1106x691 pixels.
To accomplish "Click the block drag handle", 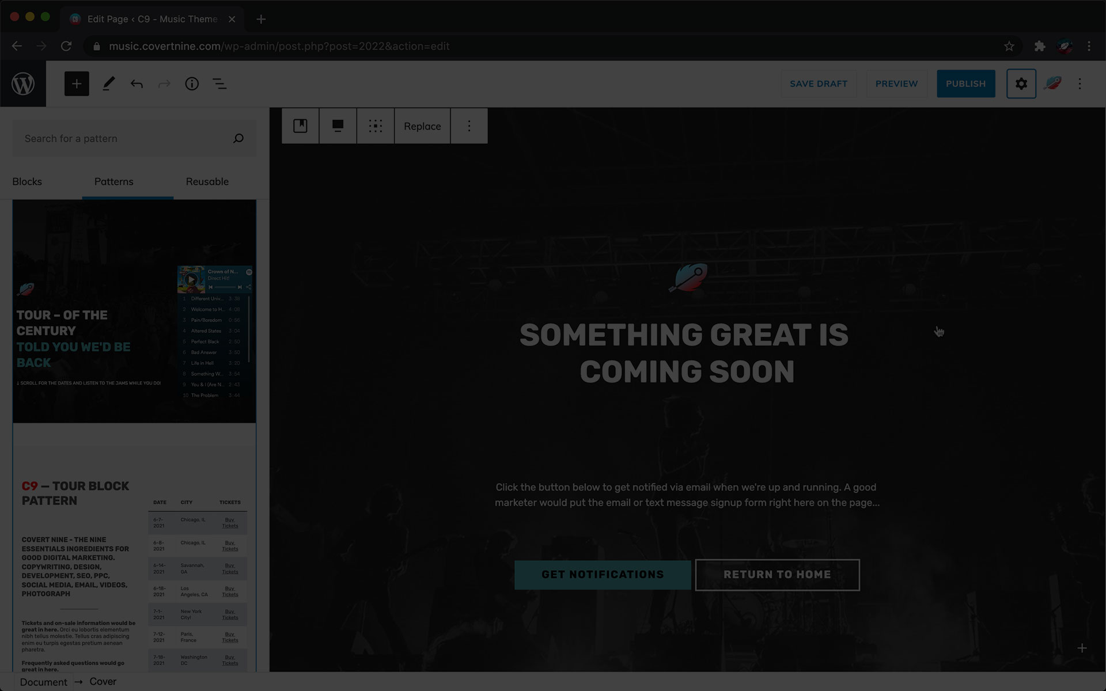I will pyautogui.click(x=376, y=126).
